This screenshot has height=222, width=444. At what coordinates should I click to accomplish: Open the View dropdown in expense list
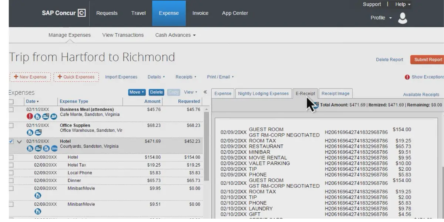(x=191, y=92)
